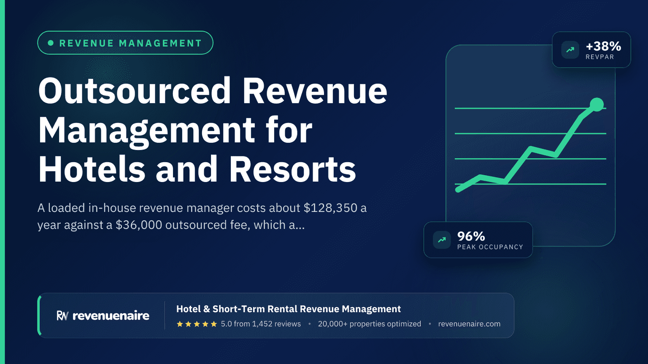
Task: Click the "PEAK OCCUPANCY" label
Action: [490, 247]
